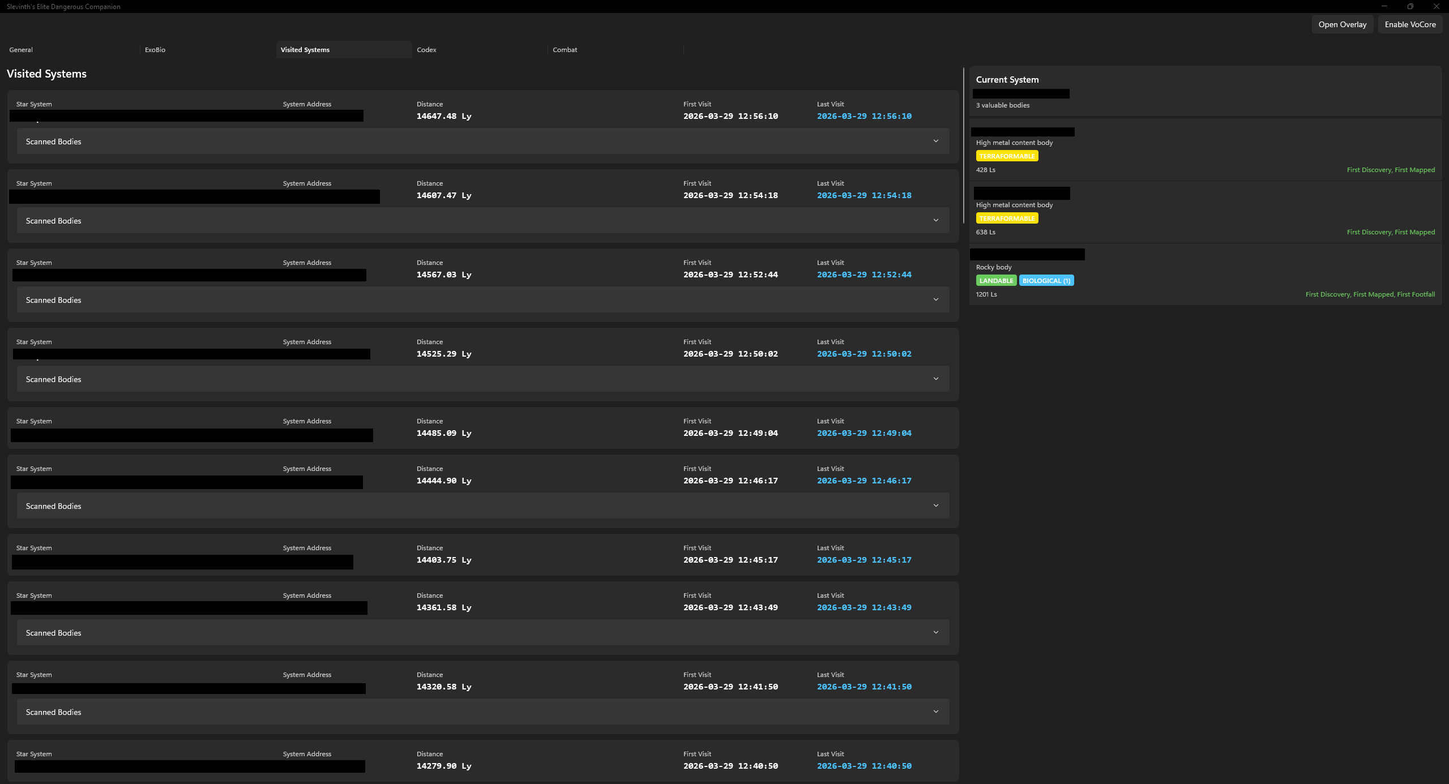1449x784 pixels.
Task: Open Scanned Bodies dropdown for the 14525.29 Ly system
Action: point(935,379)
